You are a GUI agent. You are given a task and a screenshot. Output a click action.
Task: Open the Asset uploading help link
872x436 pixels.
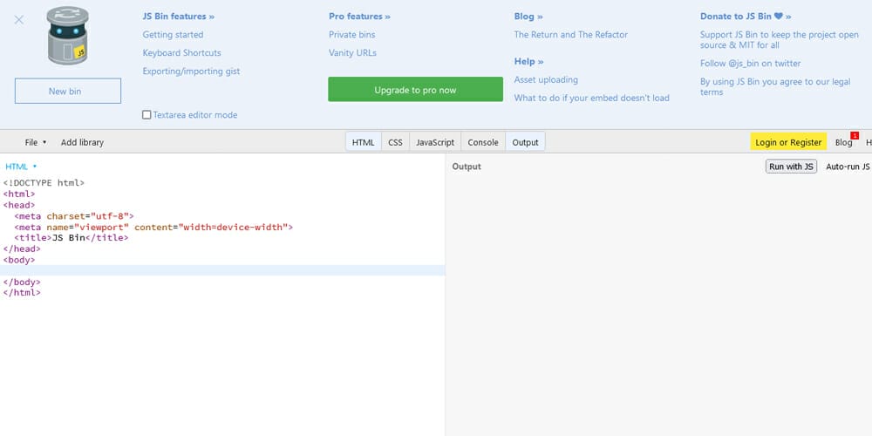tap(546, 79)
